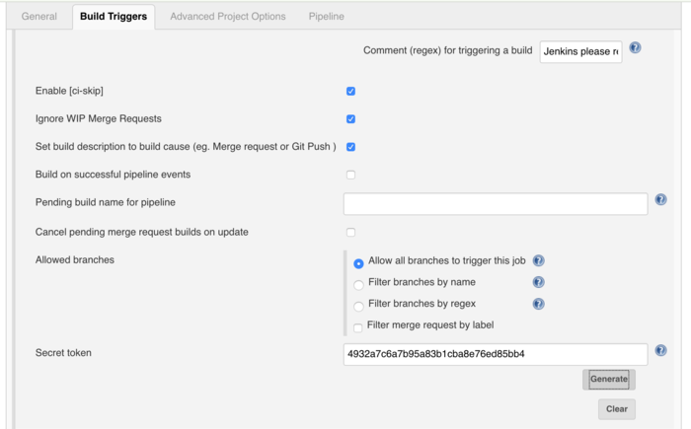Check Cancel pending merge request builds on update

coord(350,232)
